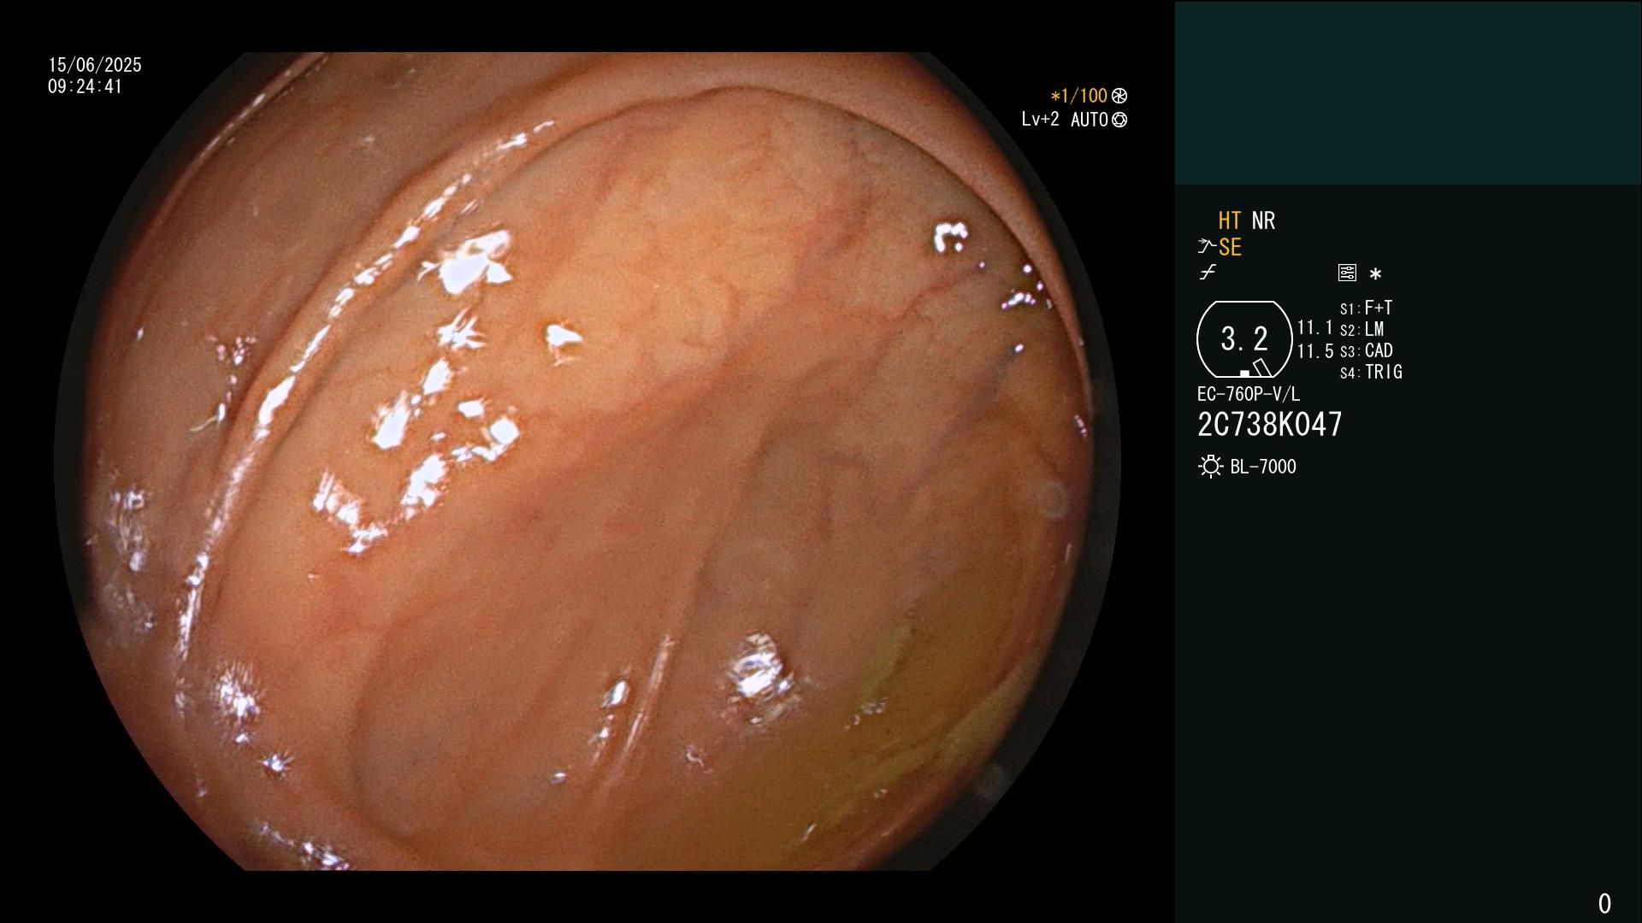Screen dimensions: 1642x923
Task: Click the endoscopic live image view
Action: point(588,461)
